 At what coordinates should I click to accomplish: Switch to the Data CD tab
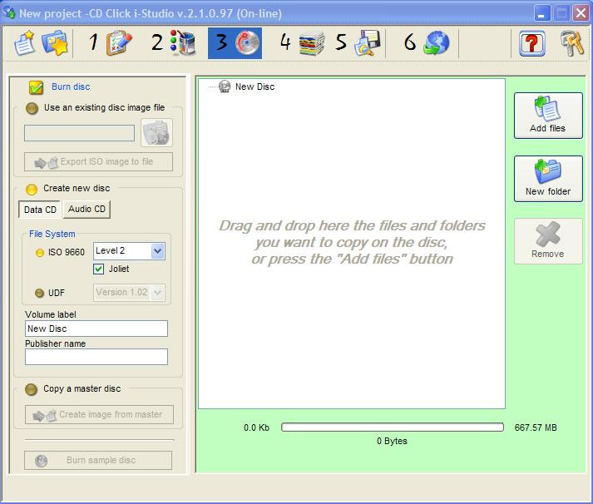[x=40, y=210]
